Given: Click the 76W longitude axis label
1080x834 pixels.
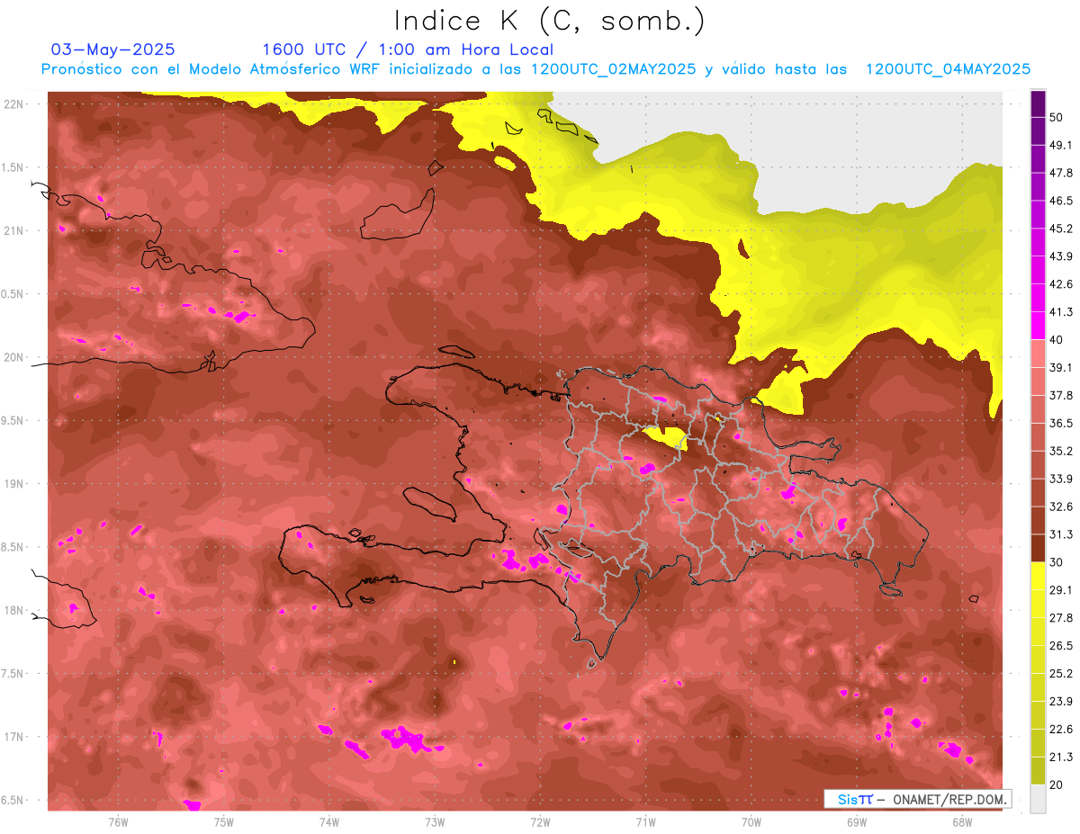Looking at the screenshot, I should coord(118,821).
